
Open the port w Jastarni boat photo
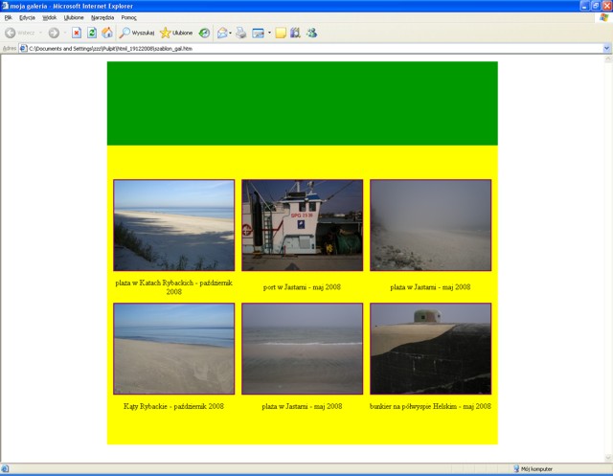click(302, 225)
